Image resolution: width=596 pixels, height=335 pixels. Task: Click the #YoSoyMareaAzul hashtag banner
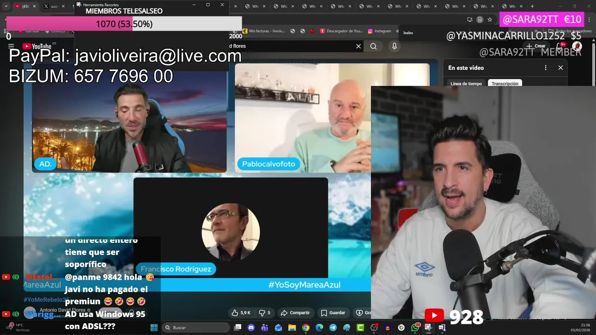[x=304, y=285]
